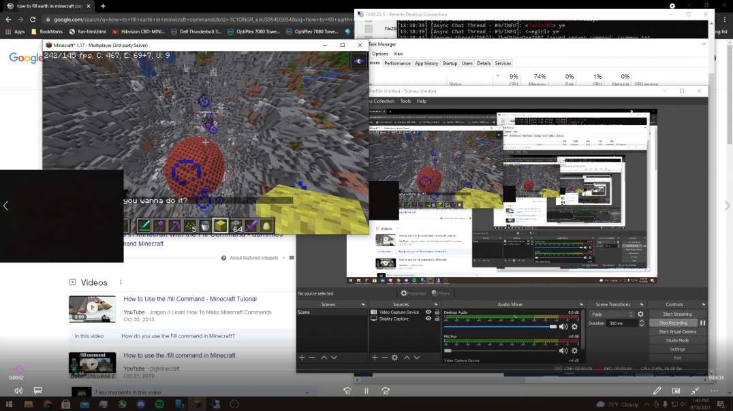Open 'How to use the /fill command in Minecraft'
The height and width of the screenshot is (411, 733).
pyautogui.click(x=180, y=355)
